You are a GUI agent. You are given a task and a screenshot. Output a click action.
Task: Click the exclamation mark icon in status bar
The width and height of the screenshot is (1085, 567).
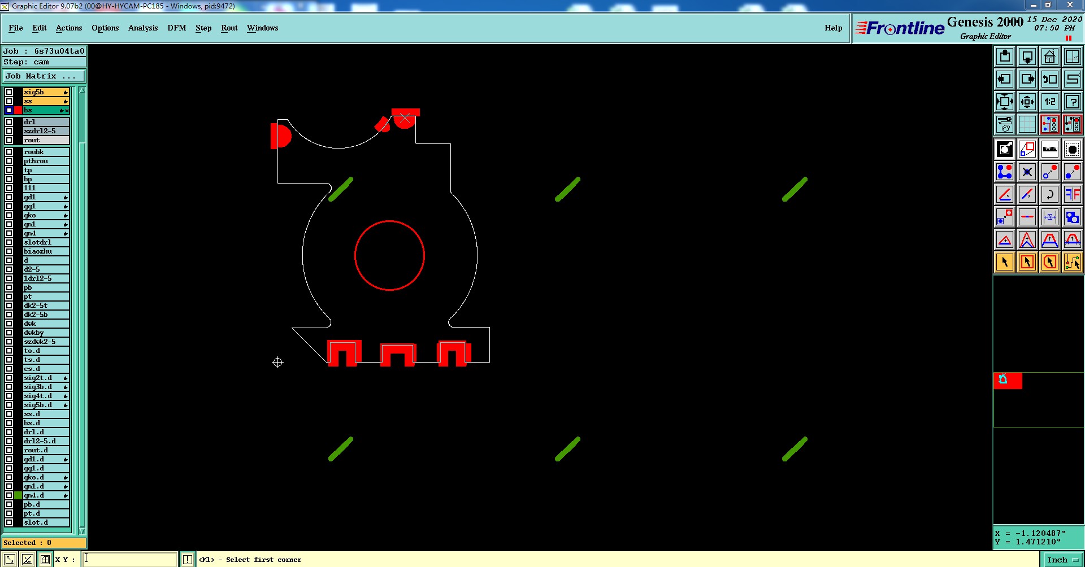coord(188,560)
